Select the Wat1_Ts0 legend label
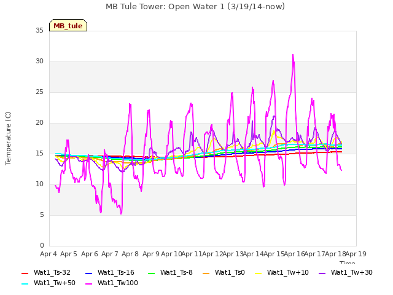Screen dimensions: 393x295 point(230,273)
